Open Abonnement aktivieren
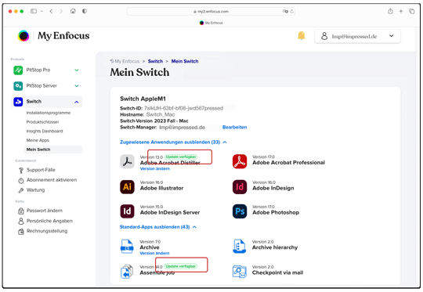 52,180
